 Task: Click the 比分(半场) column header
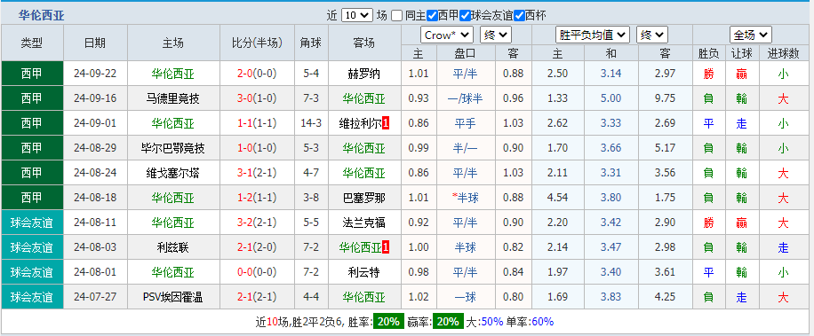(x=257, y=43)
